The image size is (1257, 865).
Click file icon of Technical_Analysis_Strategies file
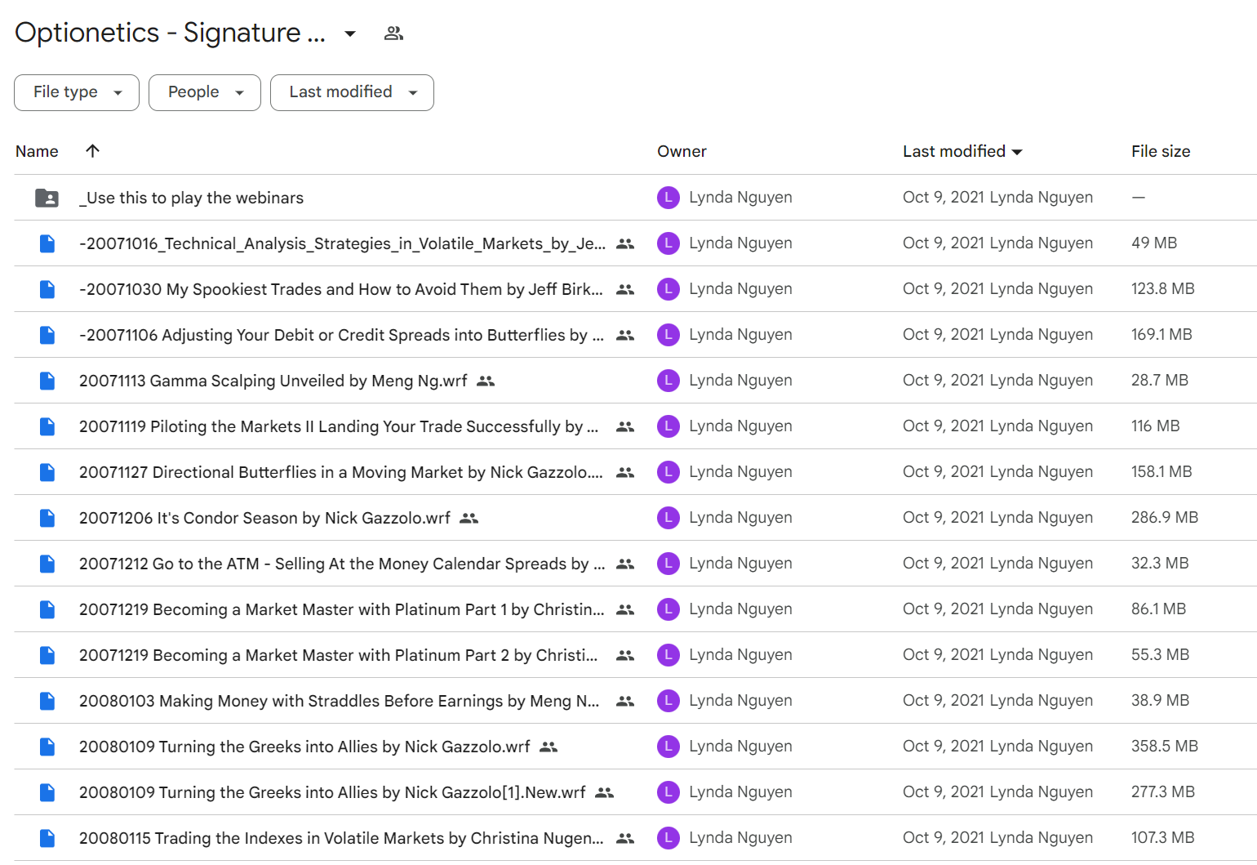47,243
